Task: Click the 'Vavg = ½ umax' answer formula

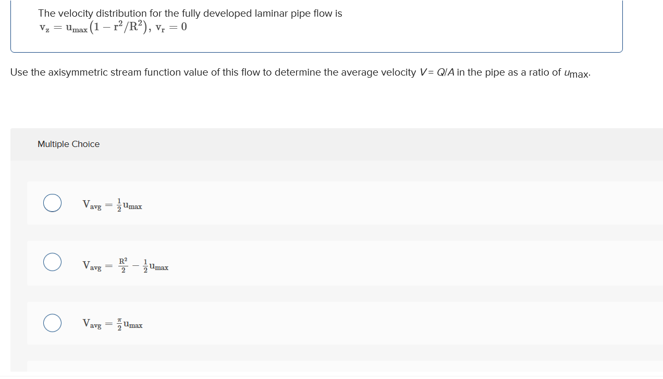Action: [x=112, y=205]
